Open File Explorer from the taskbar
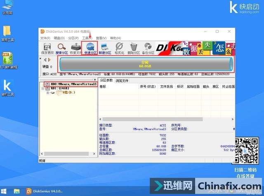Image resolution: width=264 pixels, height=196 pixels. [16, 191]
